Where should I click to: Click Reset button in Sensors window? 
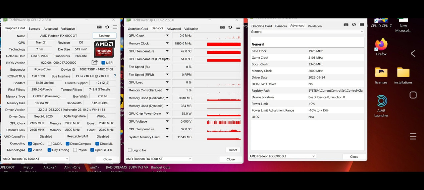pyautogui.click(x=233, y=150)
